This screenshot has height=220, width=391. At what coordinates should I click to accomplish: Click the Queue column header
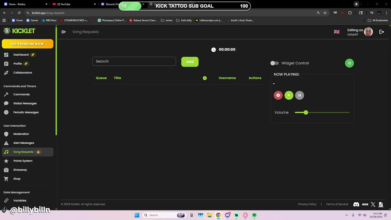(101, 78)
